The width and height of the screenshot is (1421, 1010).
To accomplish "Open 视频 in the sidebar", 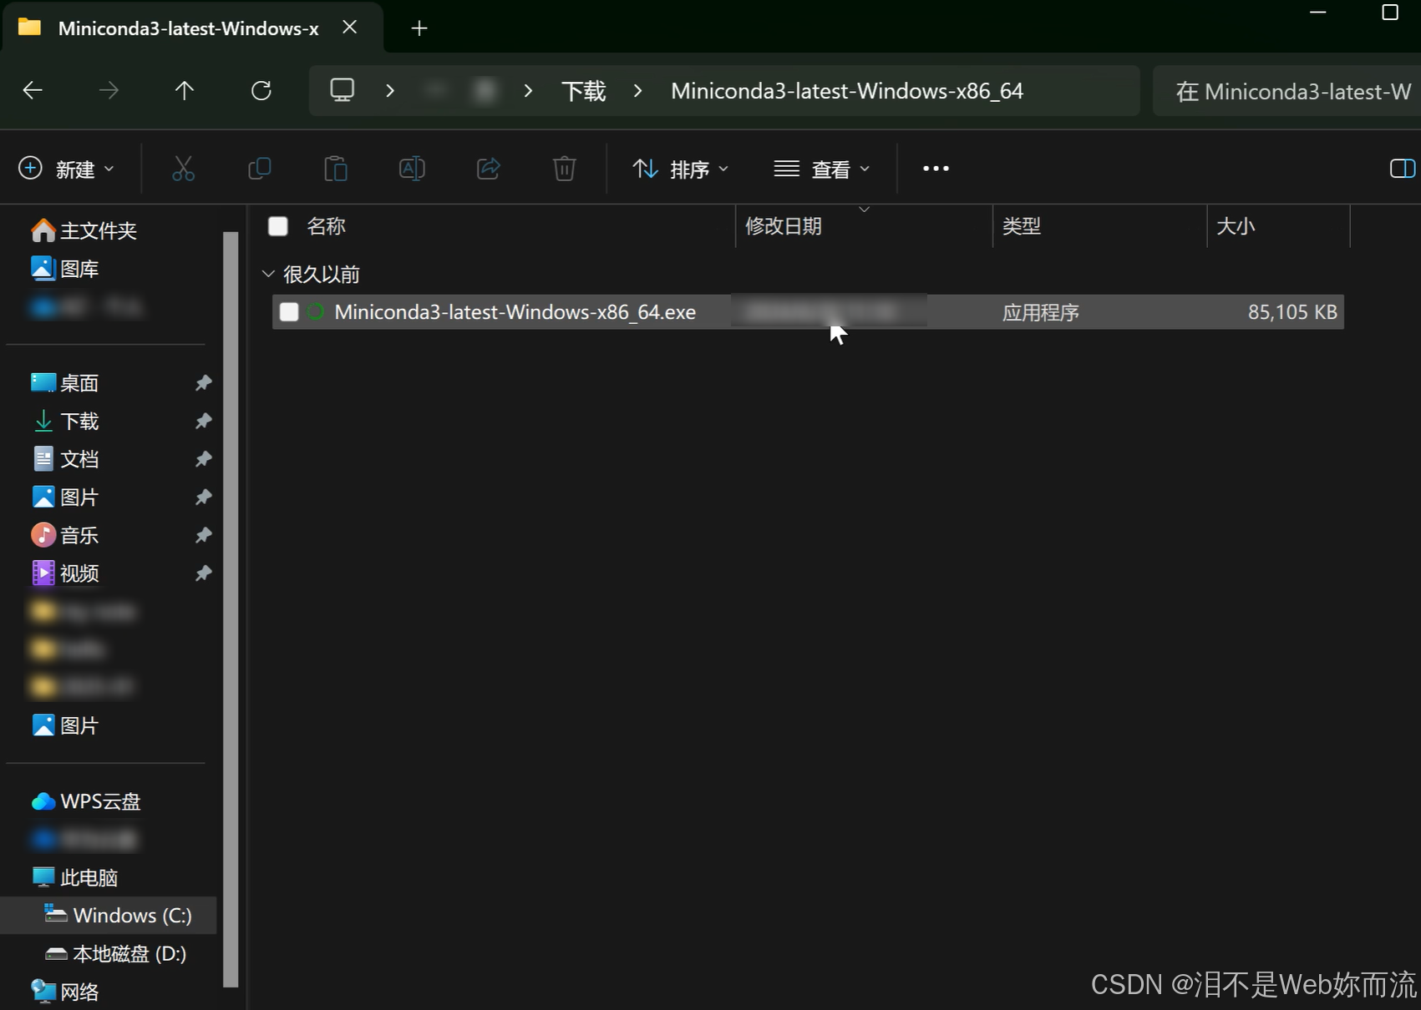I will [65, 573].
